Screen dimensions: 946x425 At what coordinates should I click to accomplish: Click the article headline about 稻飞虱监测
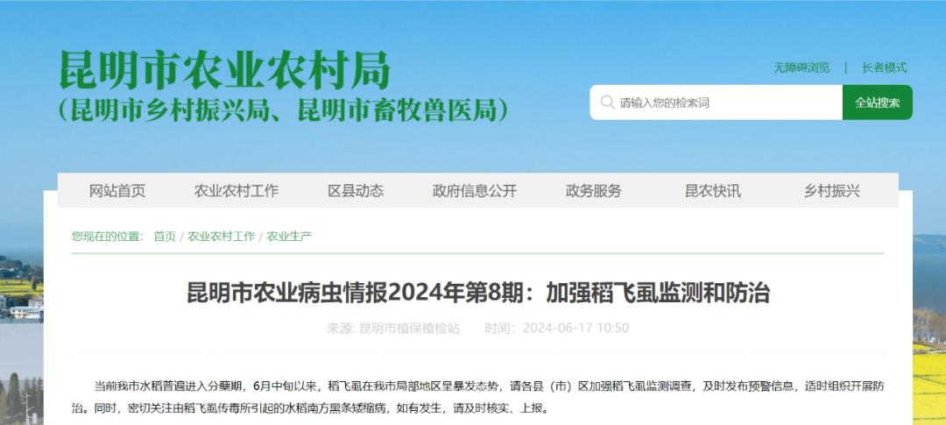(x=477, y=293)
